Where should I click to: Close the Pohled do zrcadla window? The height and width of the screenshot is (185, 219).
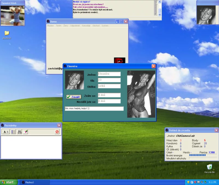click(x=216, y=130)
